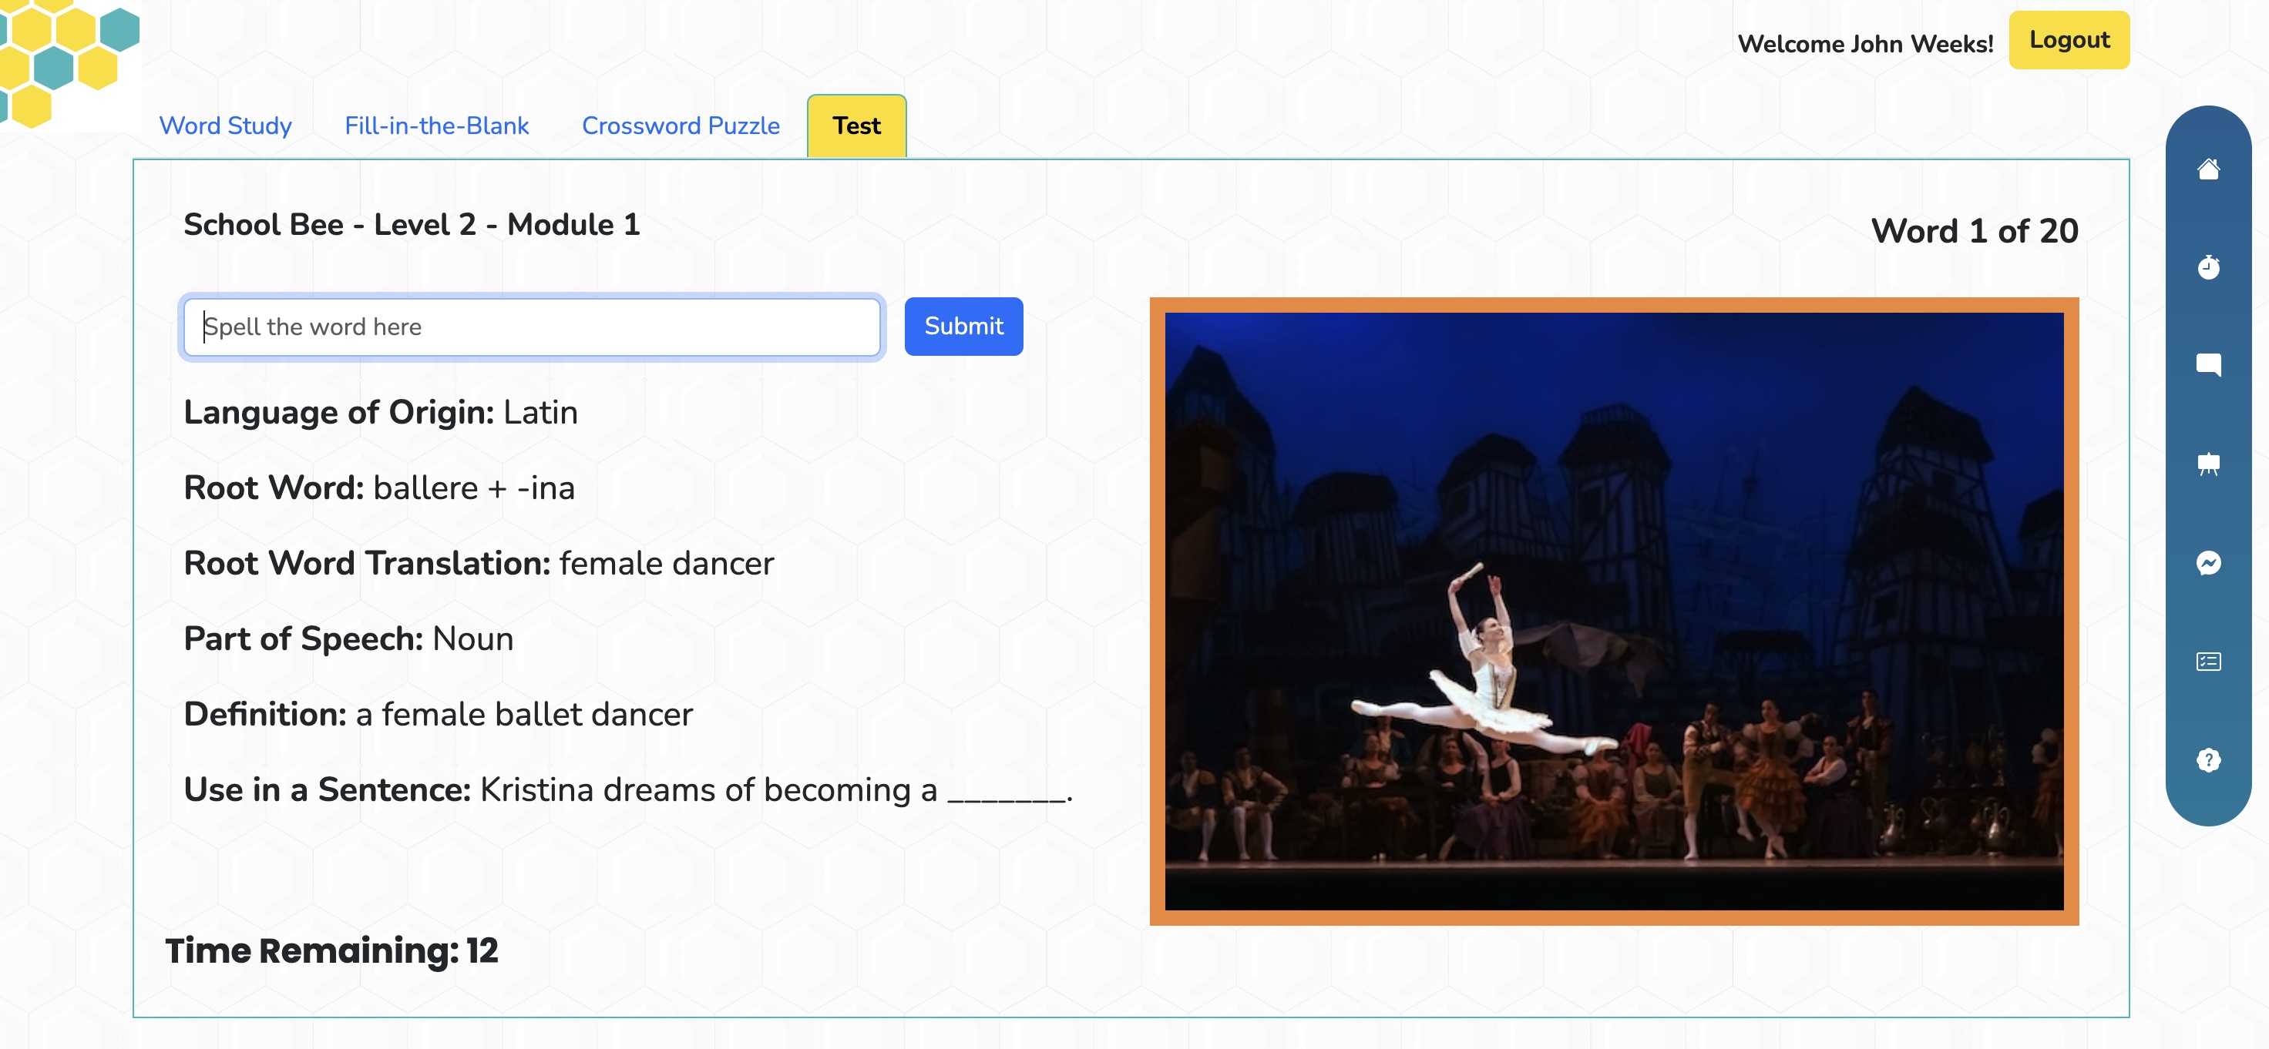The width and height of the screenshot is (2269, 1049).
Task: Click the home icon in sidebar
Action: point(2207,168)
